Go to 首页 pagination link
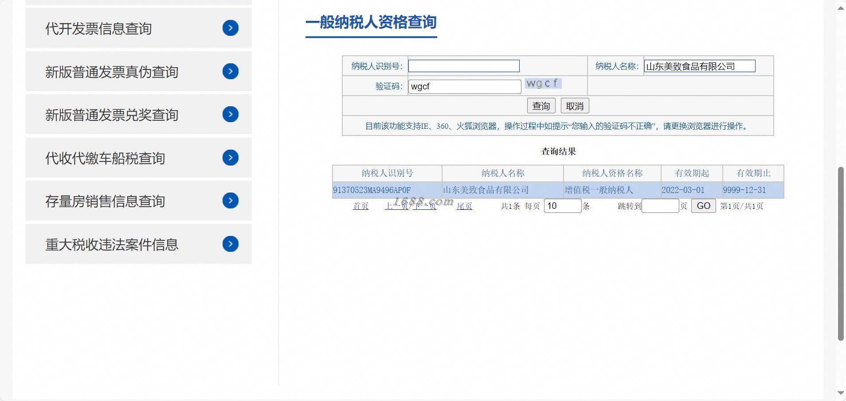This screenshot has width=846, height=401. [360, 206]
